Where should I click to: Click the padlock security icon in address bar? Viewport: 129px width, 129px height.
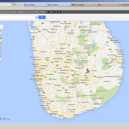tap(15, 4)
